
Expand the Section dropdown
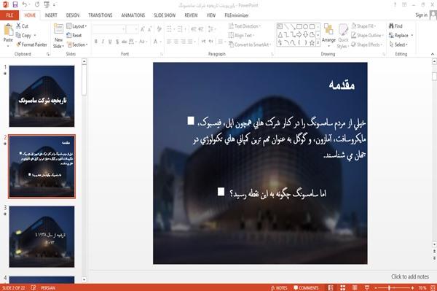pyautogui.click(x=77, y=44)
